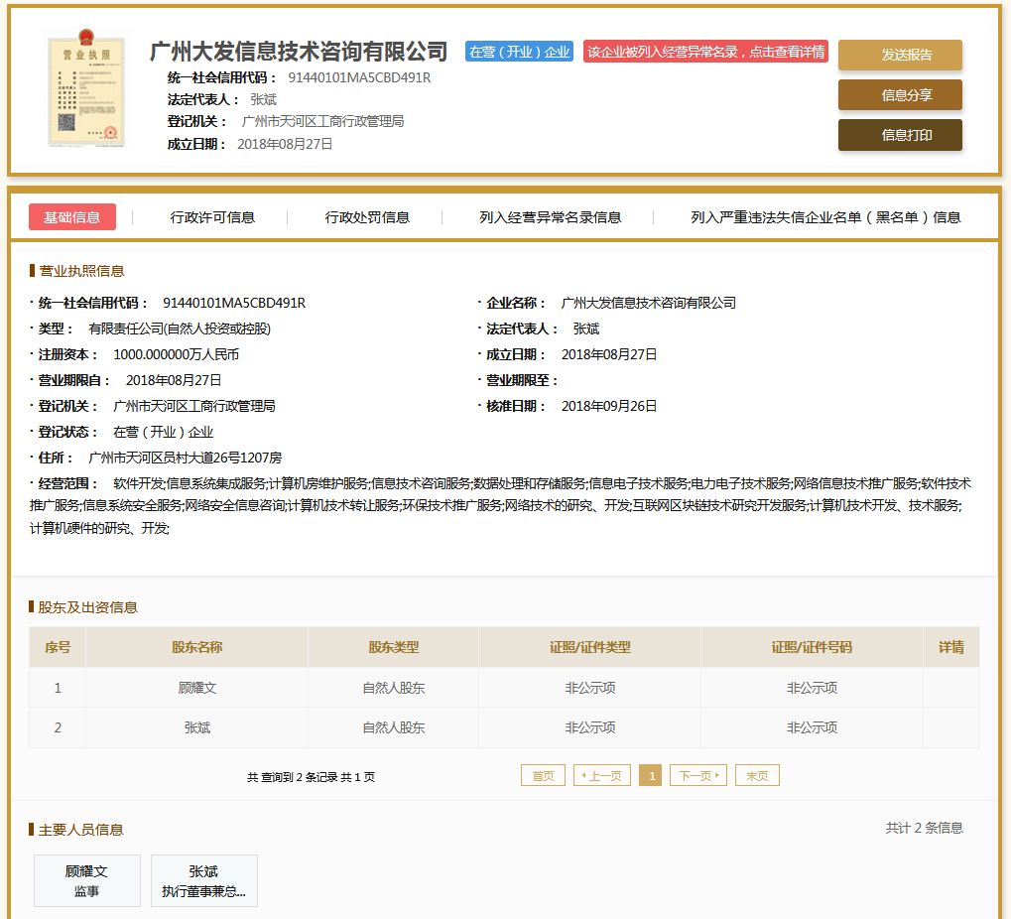Select page number 1 in pagination
The width and height of the screenshot is (1011, 919).
[x=651, y=776]
